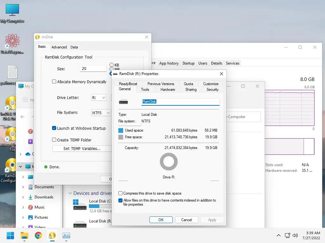Click the Explorer back arrow
The image size is (325, 243).
23,117
